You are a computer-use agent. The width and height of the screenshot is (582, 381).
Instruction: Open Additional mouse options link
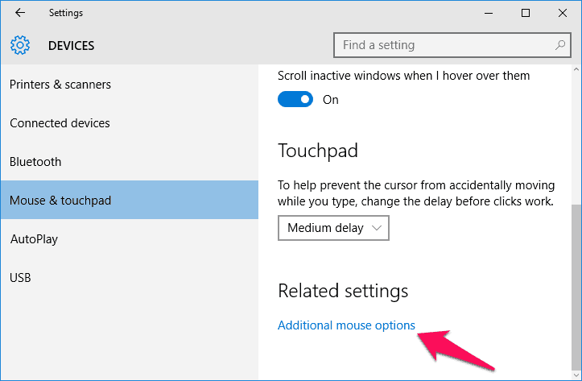(x=346, y=325)
